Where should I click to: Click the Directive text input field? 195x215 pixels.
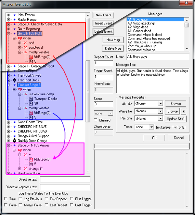click(x=65, y=180)
